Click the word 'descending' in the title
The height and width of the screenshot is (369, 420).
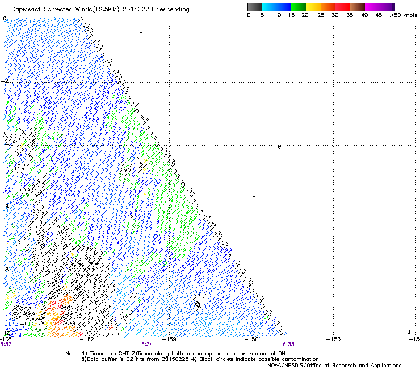coord(173,10)
